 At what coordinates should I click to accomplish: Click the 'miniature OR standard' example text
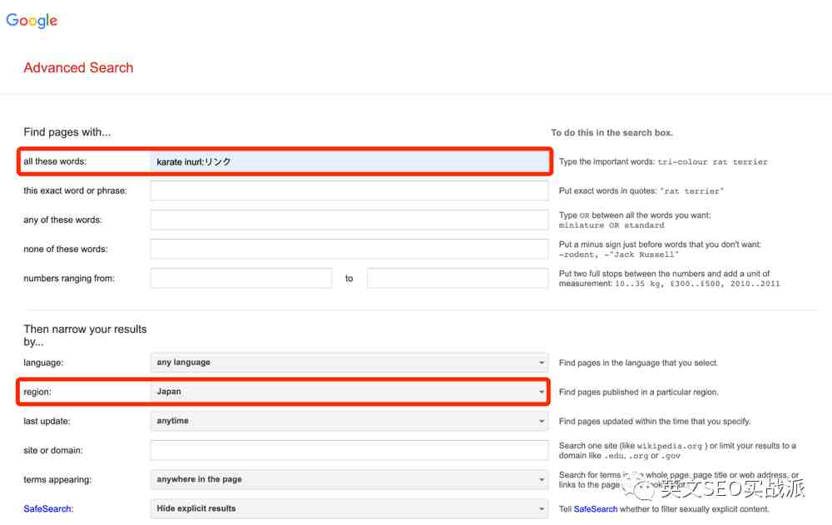point(612,225)
